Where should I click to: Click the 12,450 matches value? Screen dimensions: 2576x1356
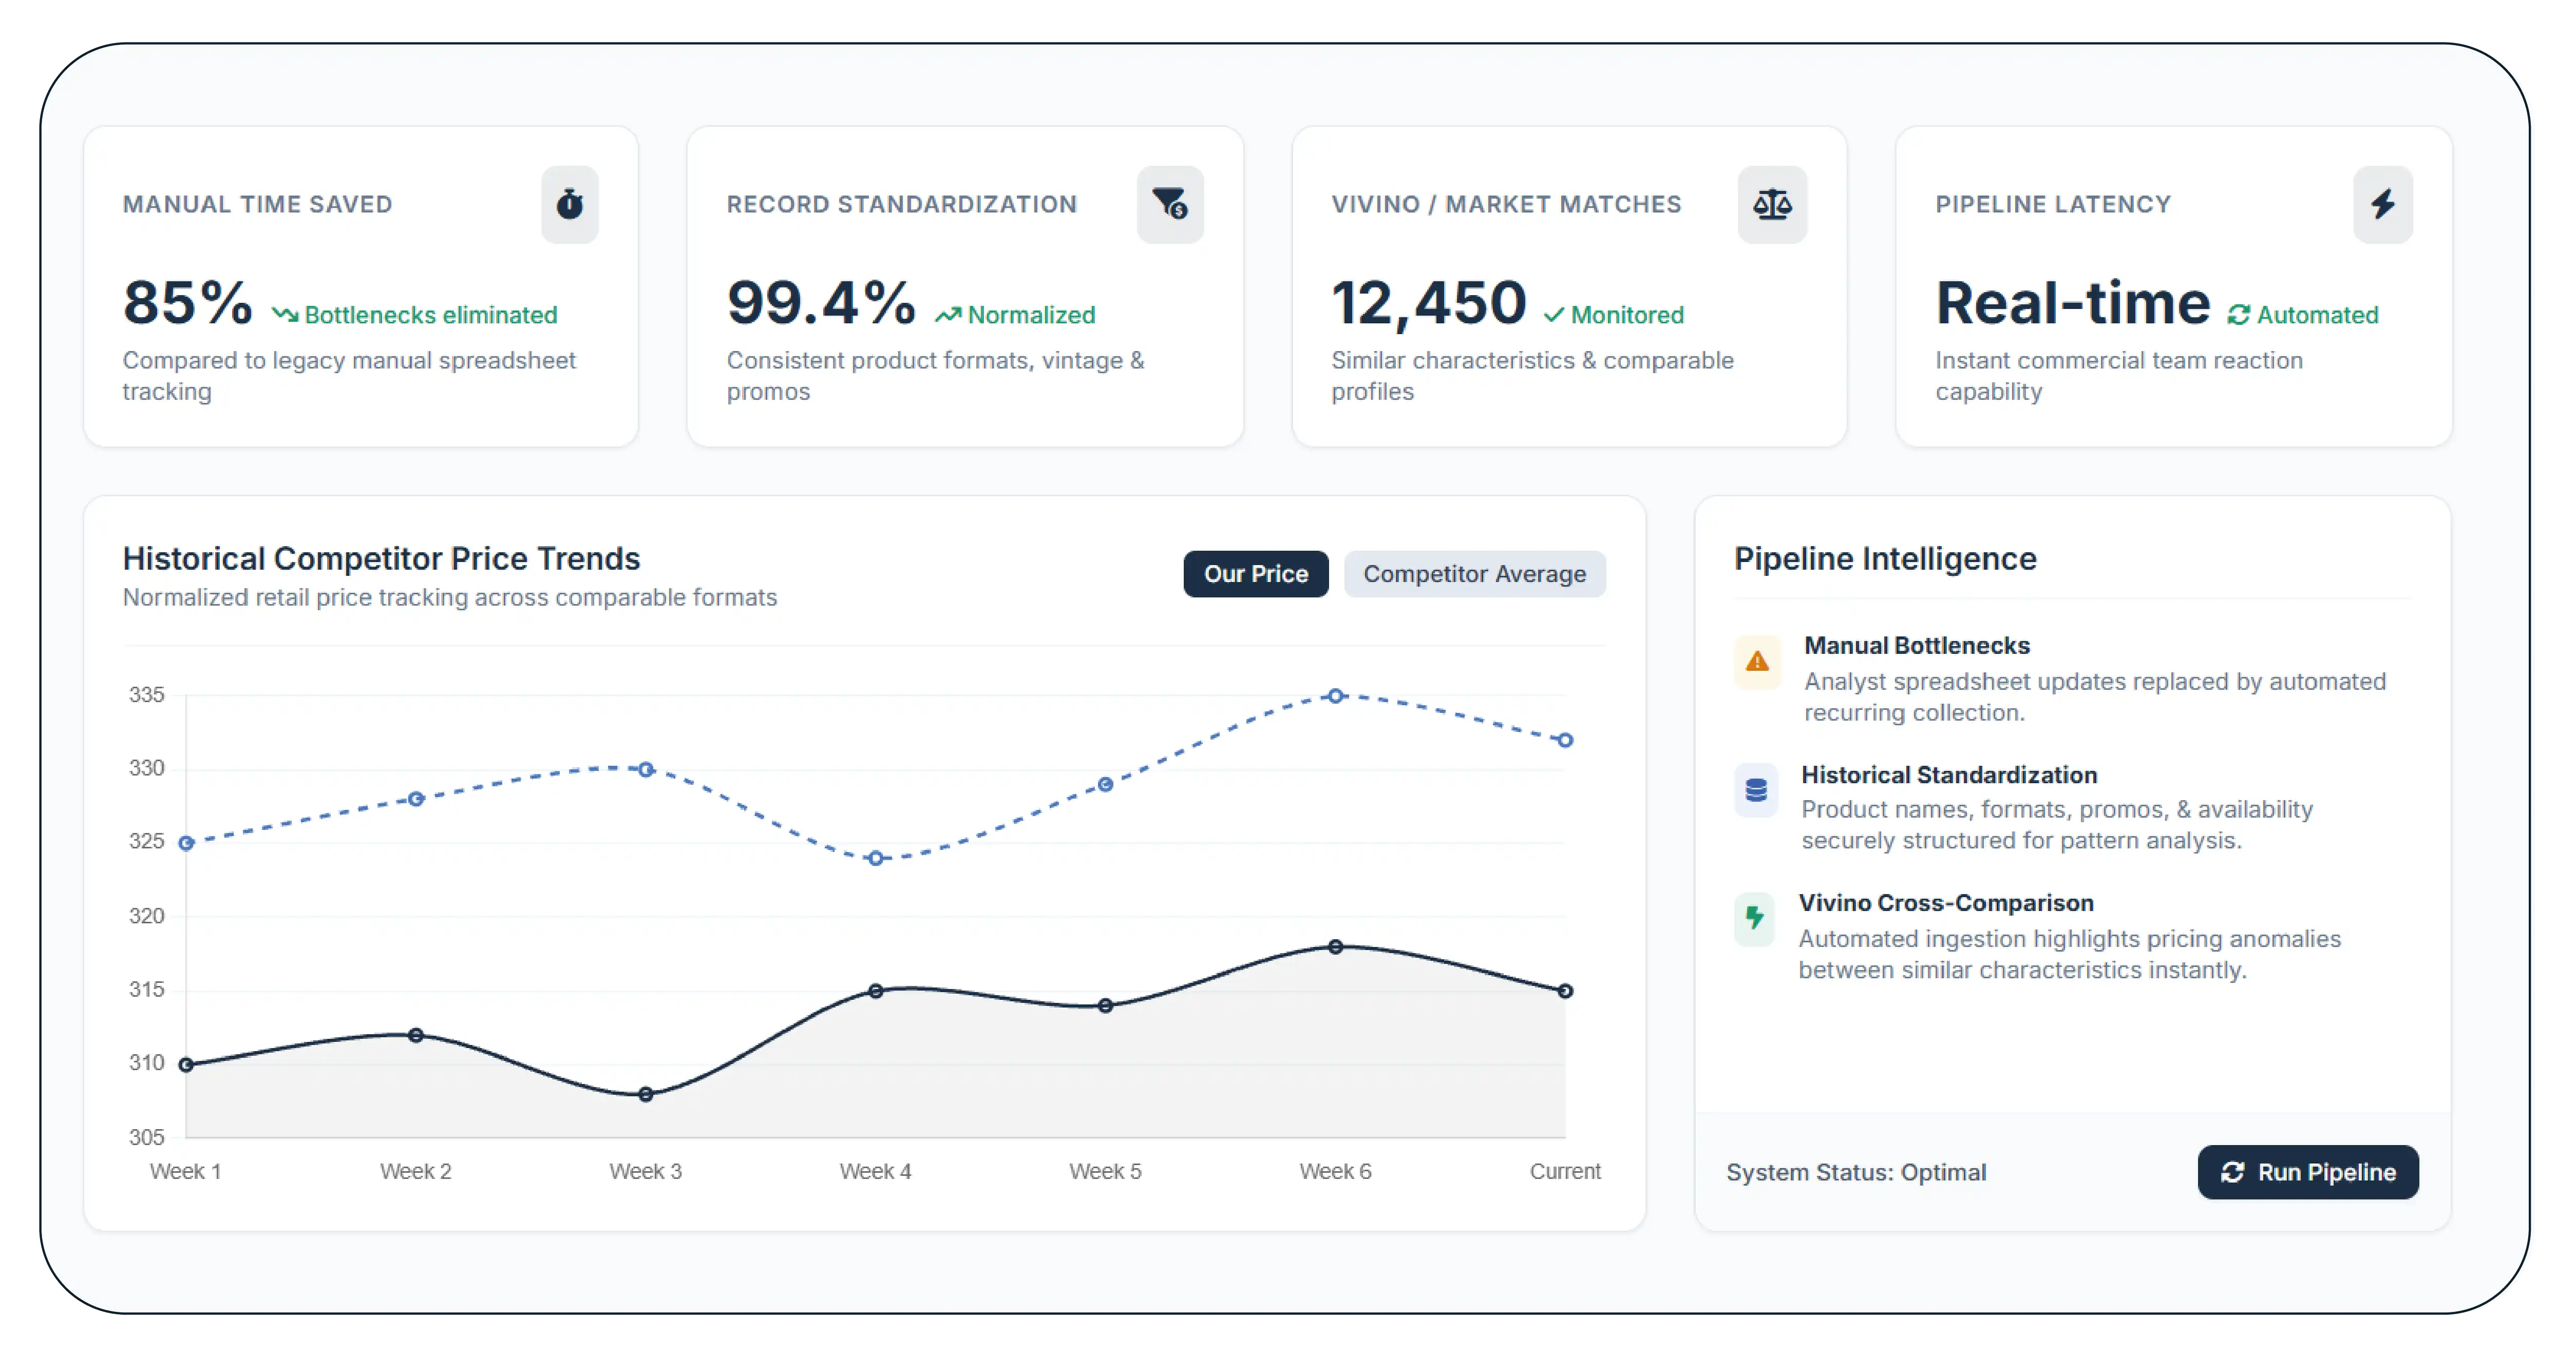(1429, 303)
